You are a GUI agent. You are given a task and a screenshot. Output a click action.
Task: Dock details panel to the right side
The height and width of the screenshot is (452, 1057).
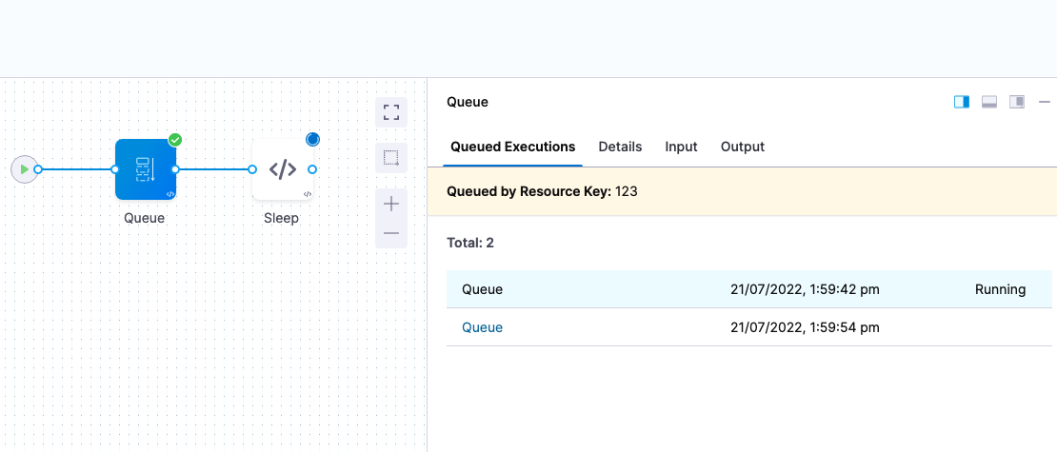(x=962, y=102)
